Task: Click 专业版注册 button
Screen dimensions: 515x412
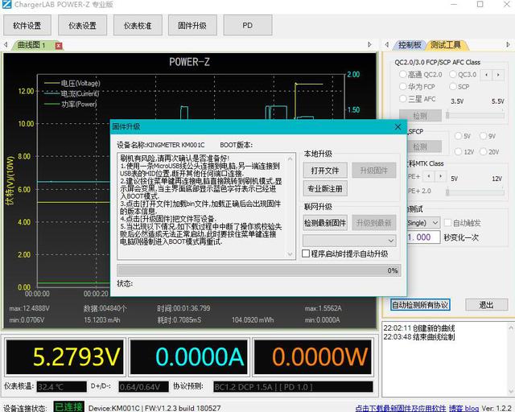Action: point(325,189)
